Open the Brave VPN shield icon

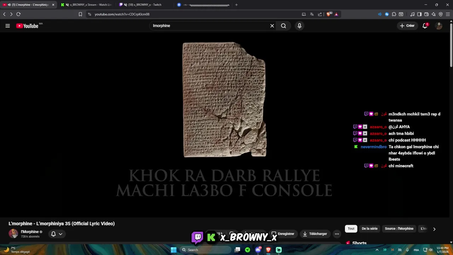click(441, 14)
